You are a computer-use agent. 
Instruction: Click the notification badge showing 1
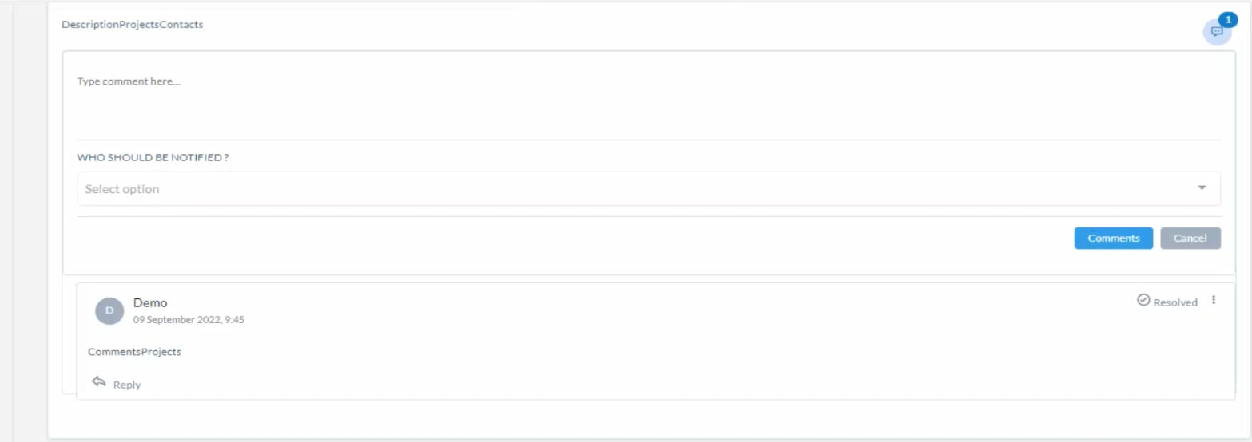[1228, 20]
